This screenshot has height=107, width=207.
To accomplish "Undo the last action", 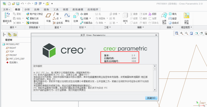I will 23,4.
